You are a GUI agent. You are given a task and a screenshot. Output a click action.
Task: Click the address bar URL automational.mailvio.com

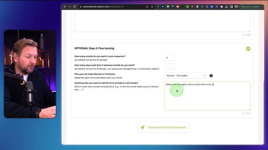tap(103, 7)
